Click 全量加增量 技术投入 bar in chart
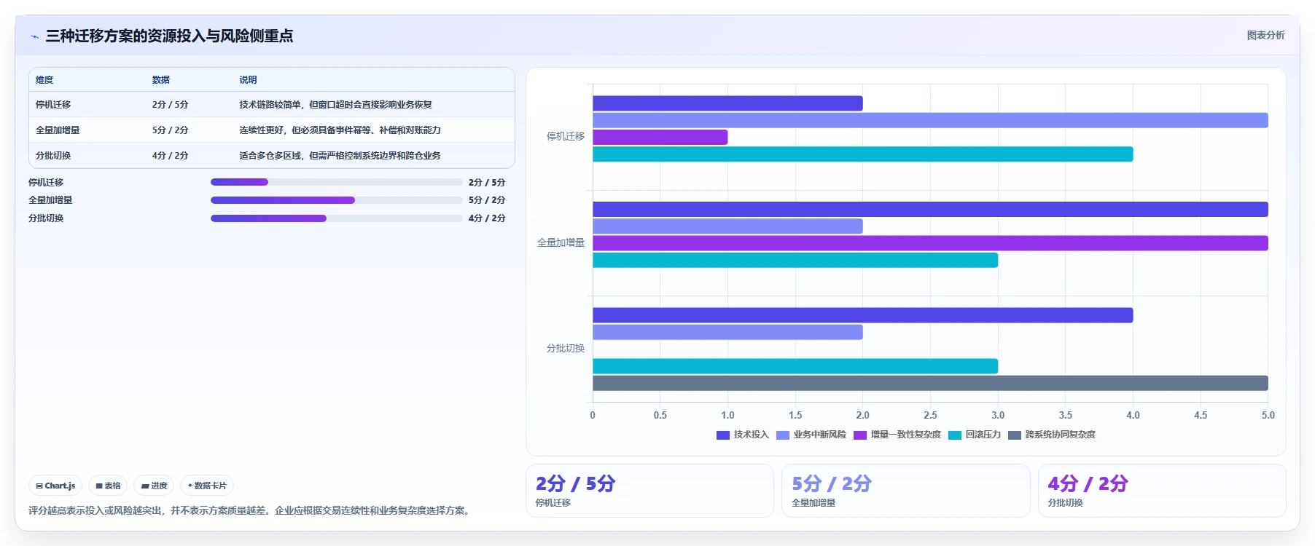 pos(930,210)
